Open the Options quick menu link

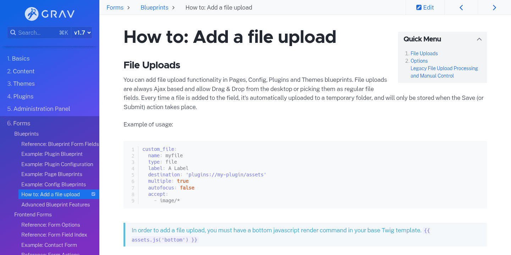[x=419, y=61]
